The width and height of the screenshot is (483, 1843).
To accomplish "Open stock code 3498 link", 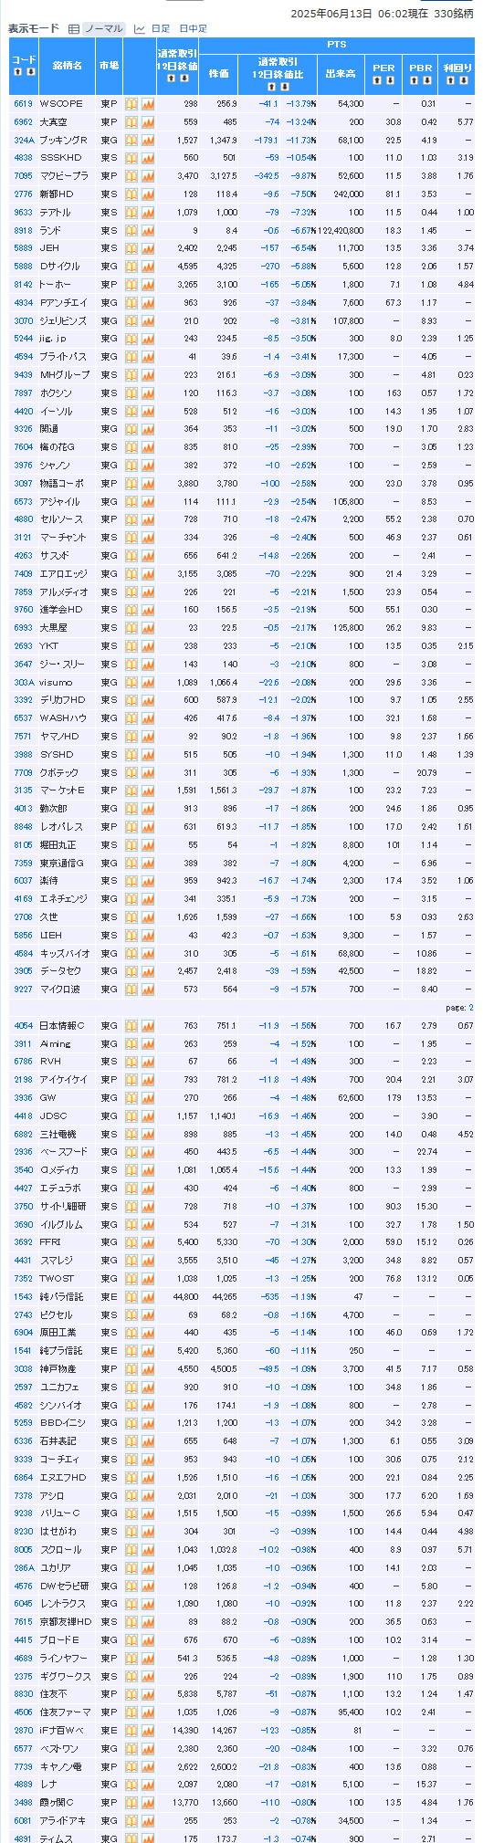I will [24, 1803].
